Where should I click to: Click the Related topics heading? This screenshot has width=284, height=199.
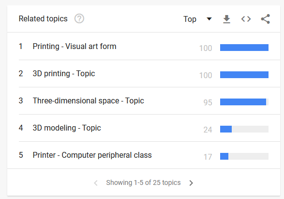pos(43,19)
